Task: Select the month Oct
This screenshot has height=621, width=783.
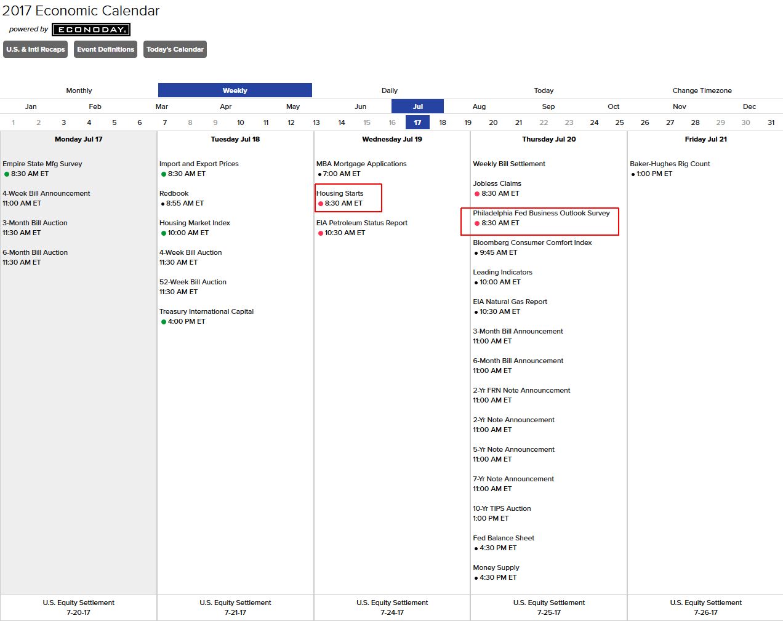Action: pos(614,106)
